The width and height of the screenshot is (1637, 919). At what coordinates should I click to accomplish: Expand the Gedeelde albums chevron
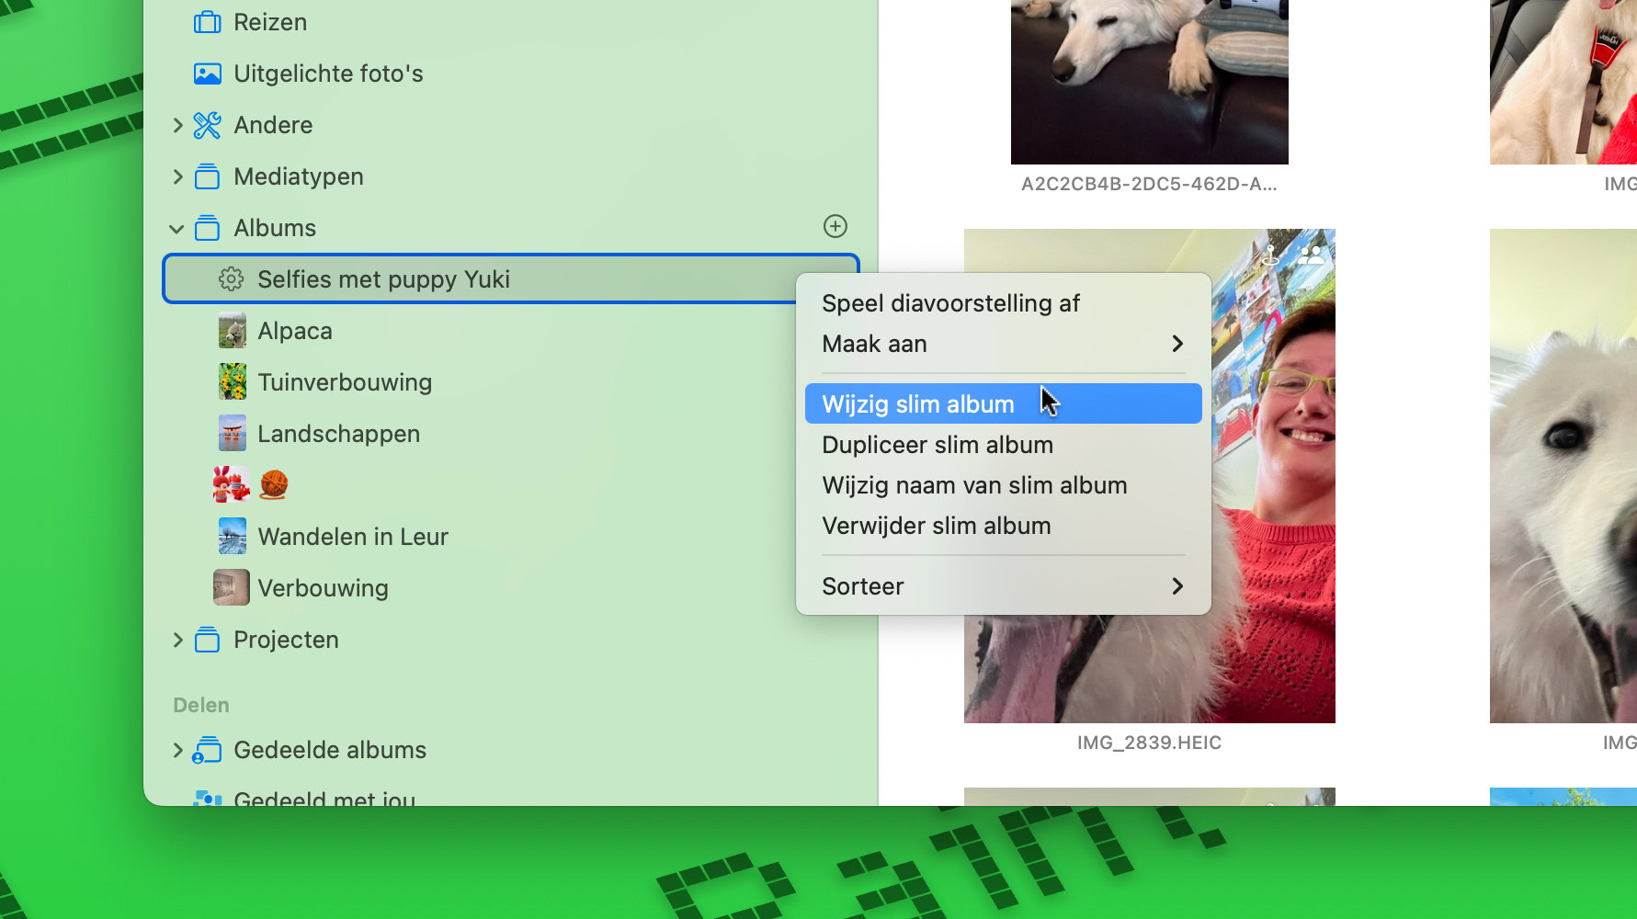coord(177,750)
